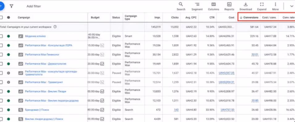Click budget chart icon in Виклик Лікаря row
Viewport: 295px width, 122px height.
(x=102, y=91)
